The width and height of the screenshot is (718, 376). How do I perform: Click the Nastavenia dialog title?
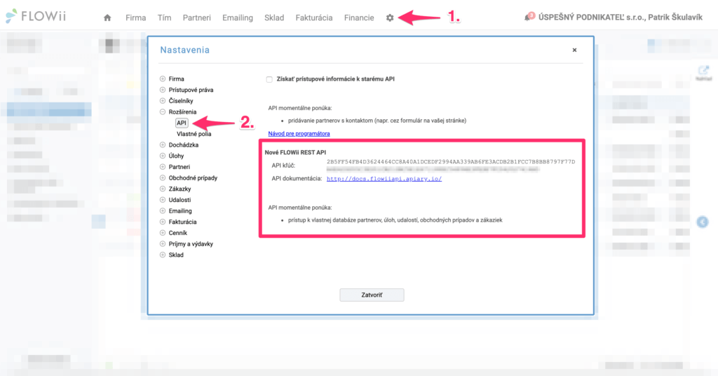point(185,50)
